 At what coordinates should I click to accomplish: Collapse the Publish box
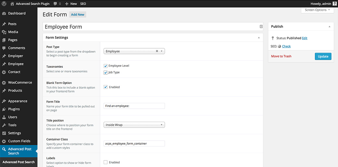pos(329,26)
